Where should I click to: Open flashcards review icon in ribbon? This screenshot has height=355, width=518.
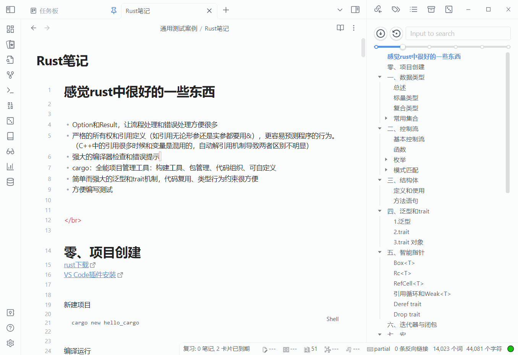pyautogui.click(x=10, y=44)
